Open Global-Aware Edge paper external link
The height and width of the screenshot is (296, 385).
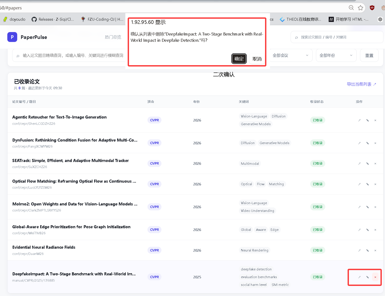pos(359,230)
